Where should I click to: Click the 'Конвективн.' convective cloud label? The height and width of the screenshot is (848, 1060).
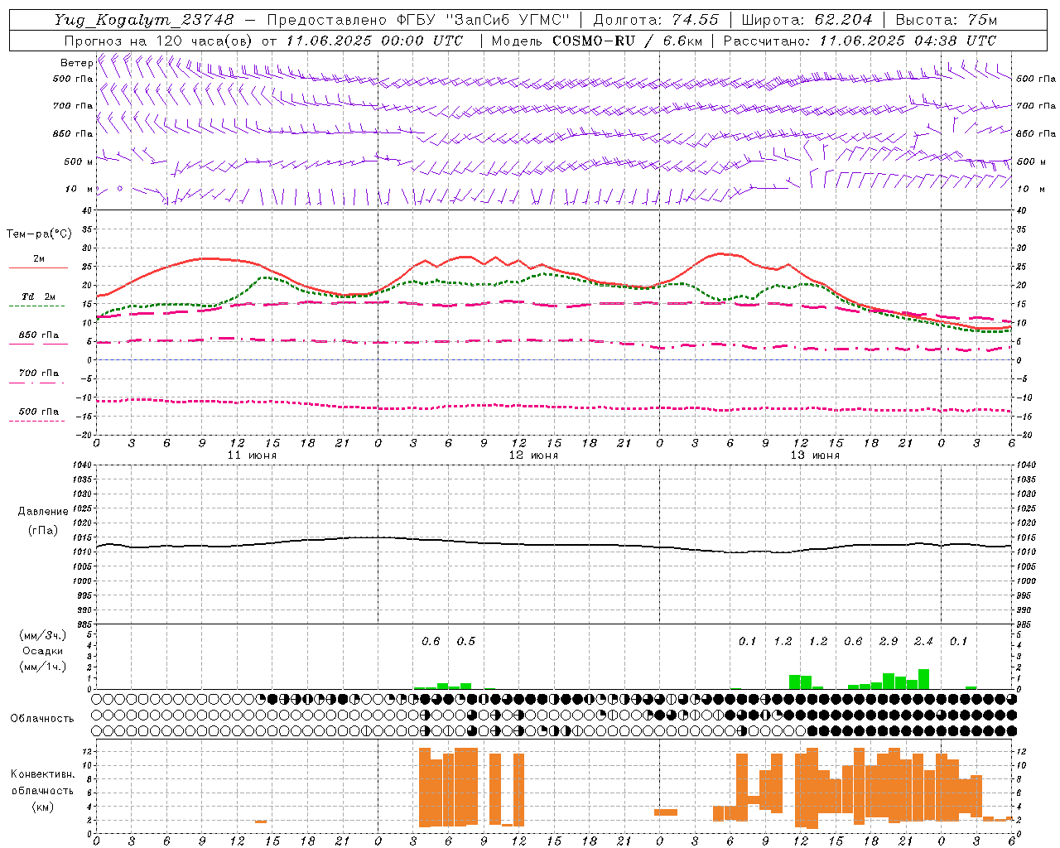point(42,774)
